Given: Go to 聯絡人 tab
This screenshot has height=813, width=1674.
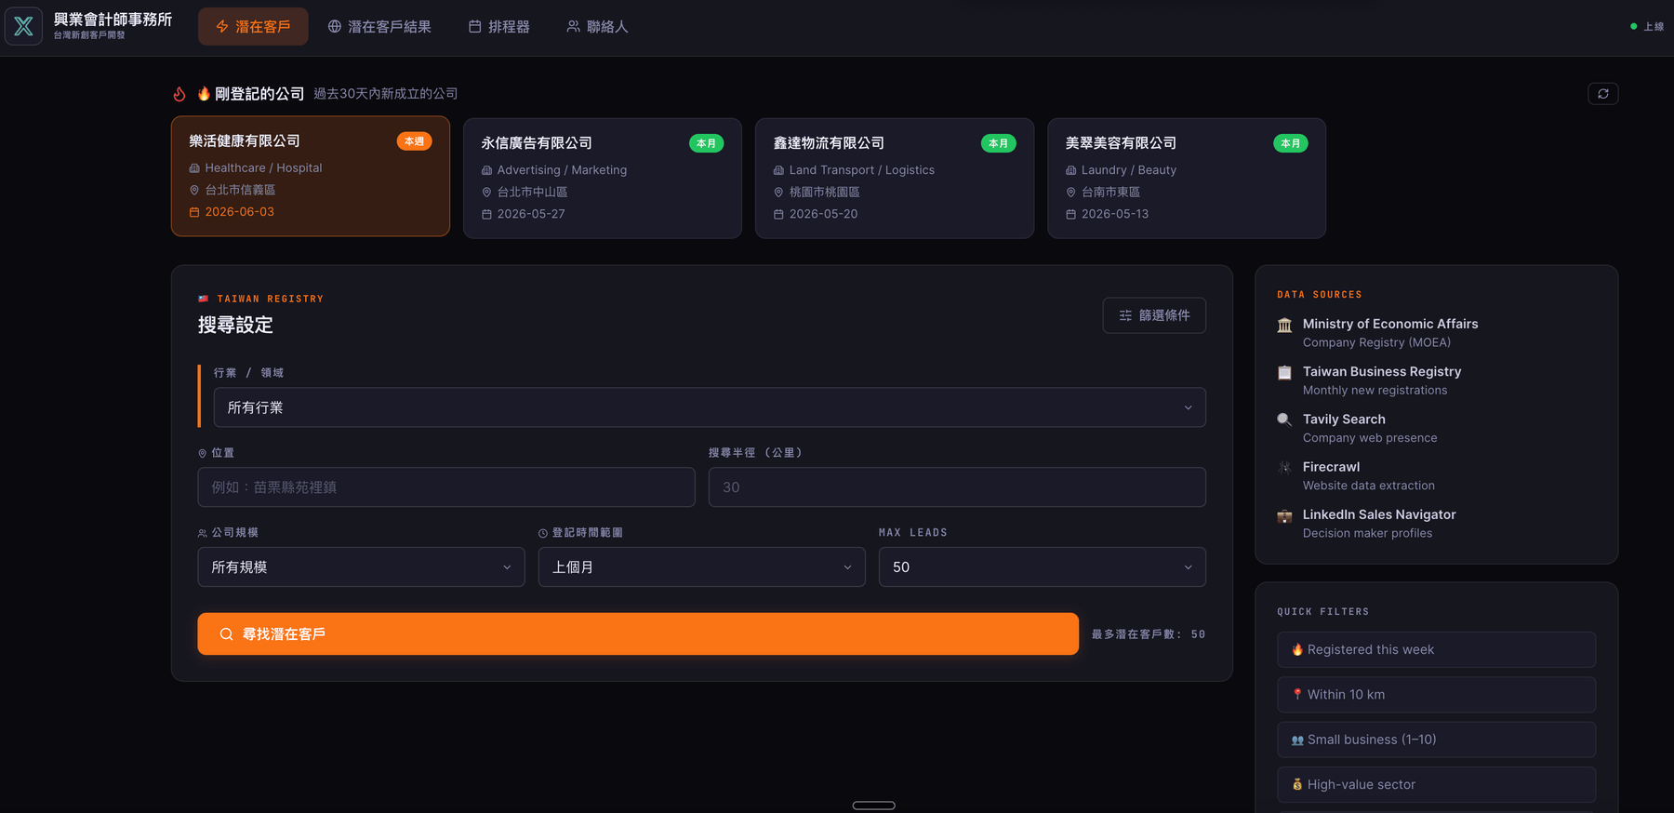Looking at the screenshot, I should (x=598, y=27).
